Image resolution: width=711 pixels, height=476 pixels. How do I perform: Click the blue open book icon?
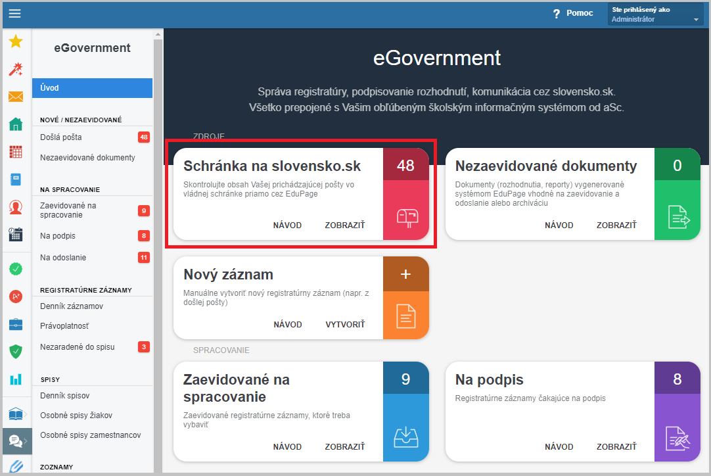16,414
